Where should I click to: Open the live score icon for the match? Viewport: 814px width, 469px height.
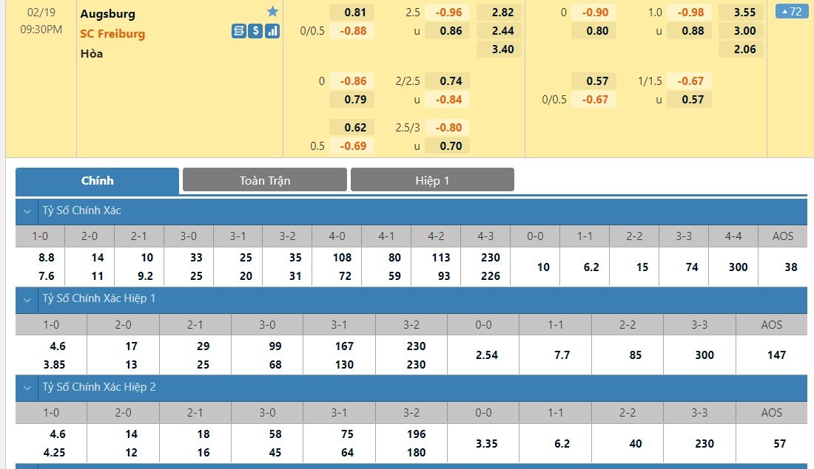click(238, 31)
